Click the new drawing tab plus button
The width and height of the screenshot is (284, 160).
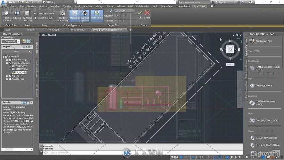click(x=130, y=30)
